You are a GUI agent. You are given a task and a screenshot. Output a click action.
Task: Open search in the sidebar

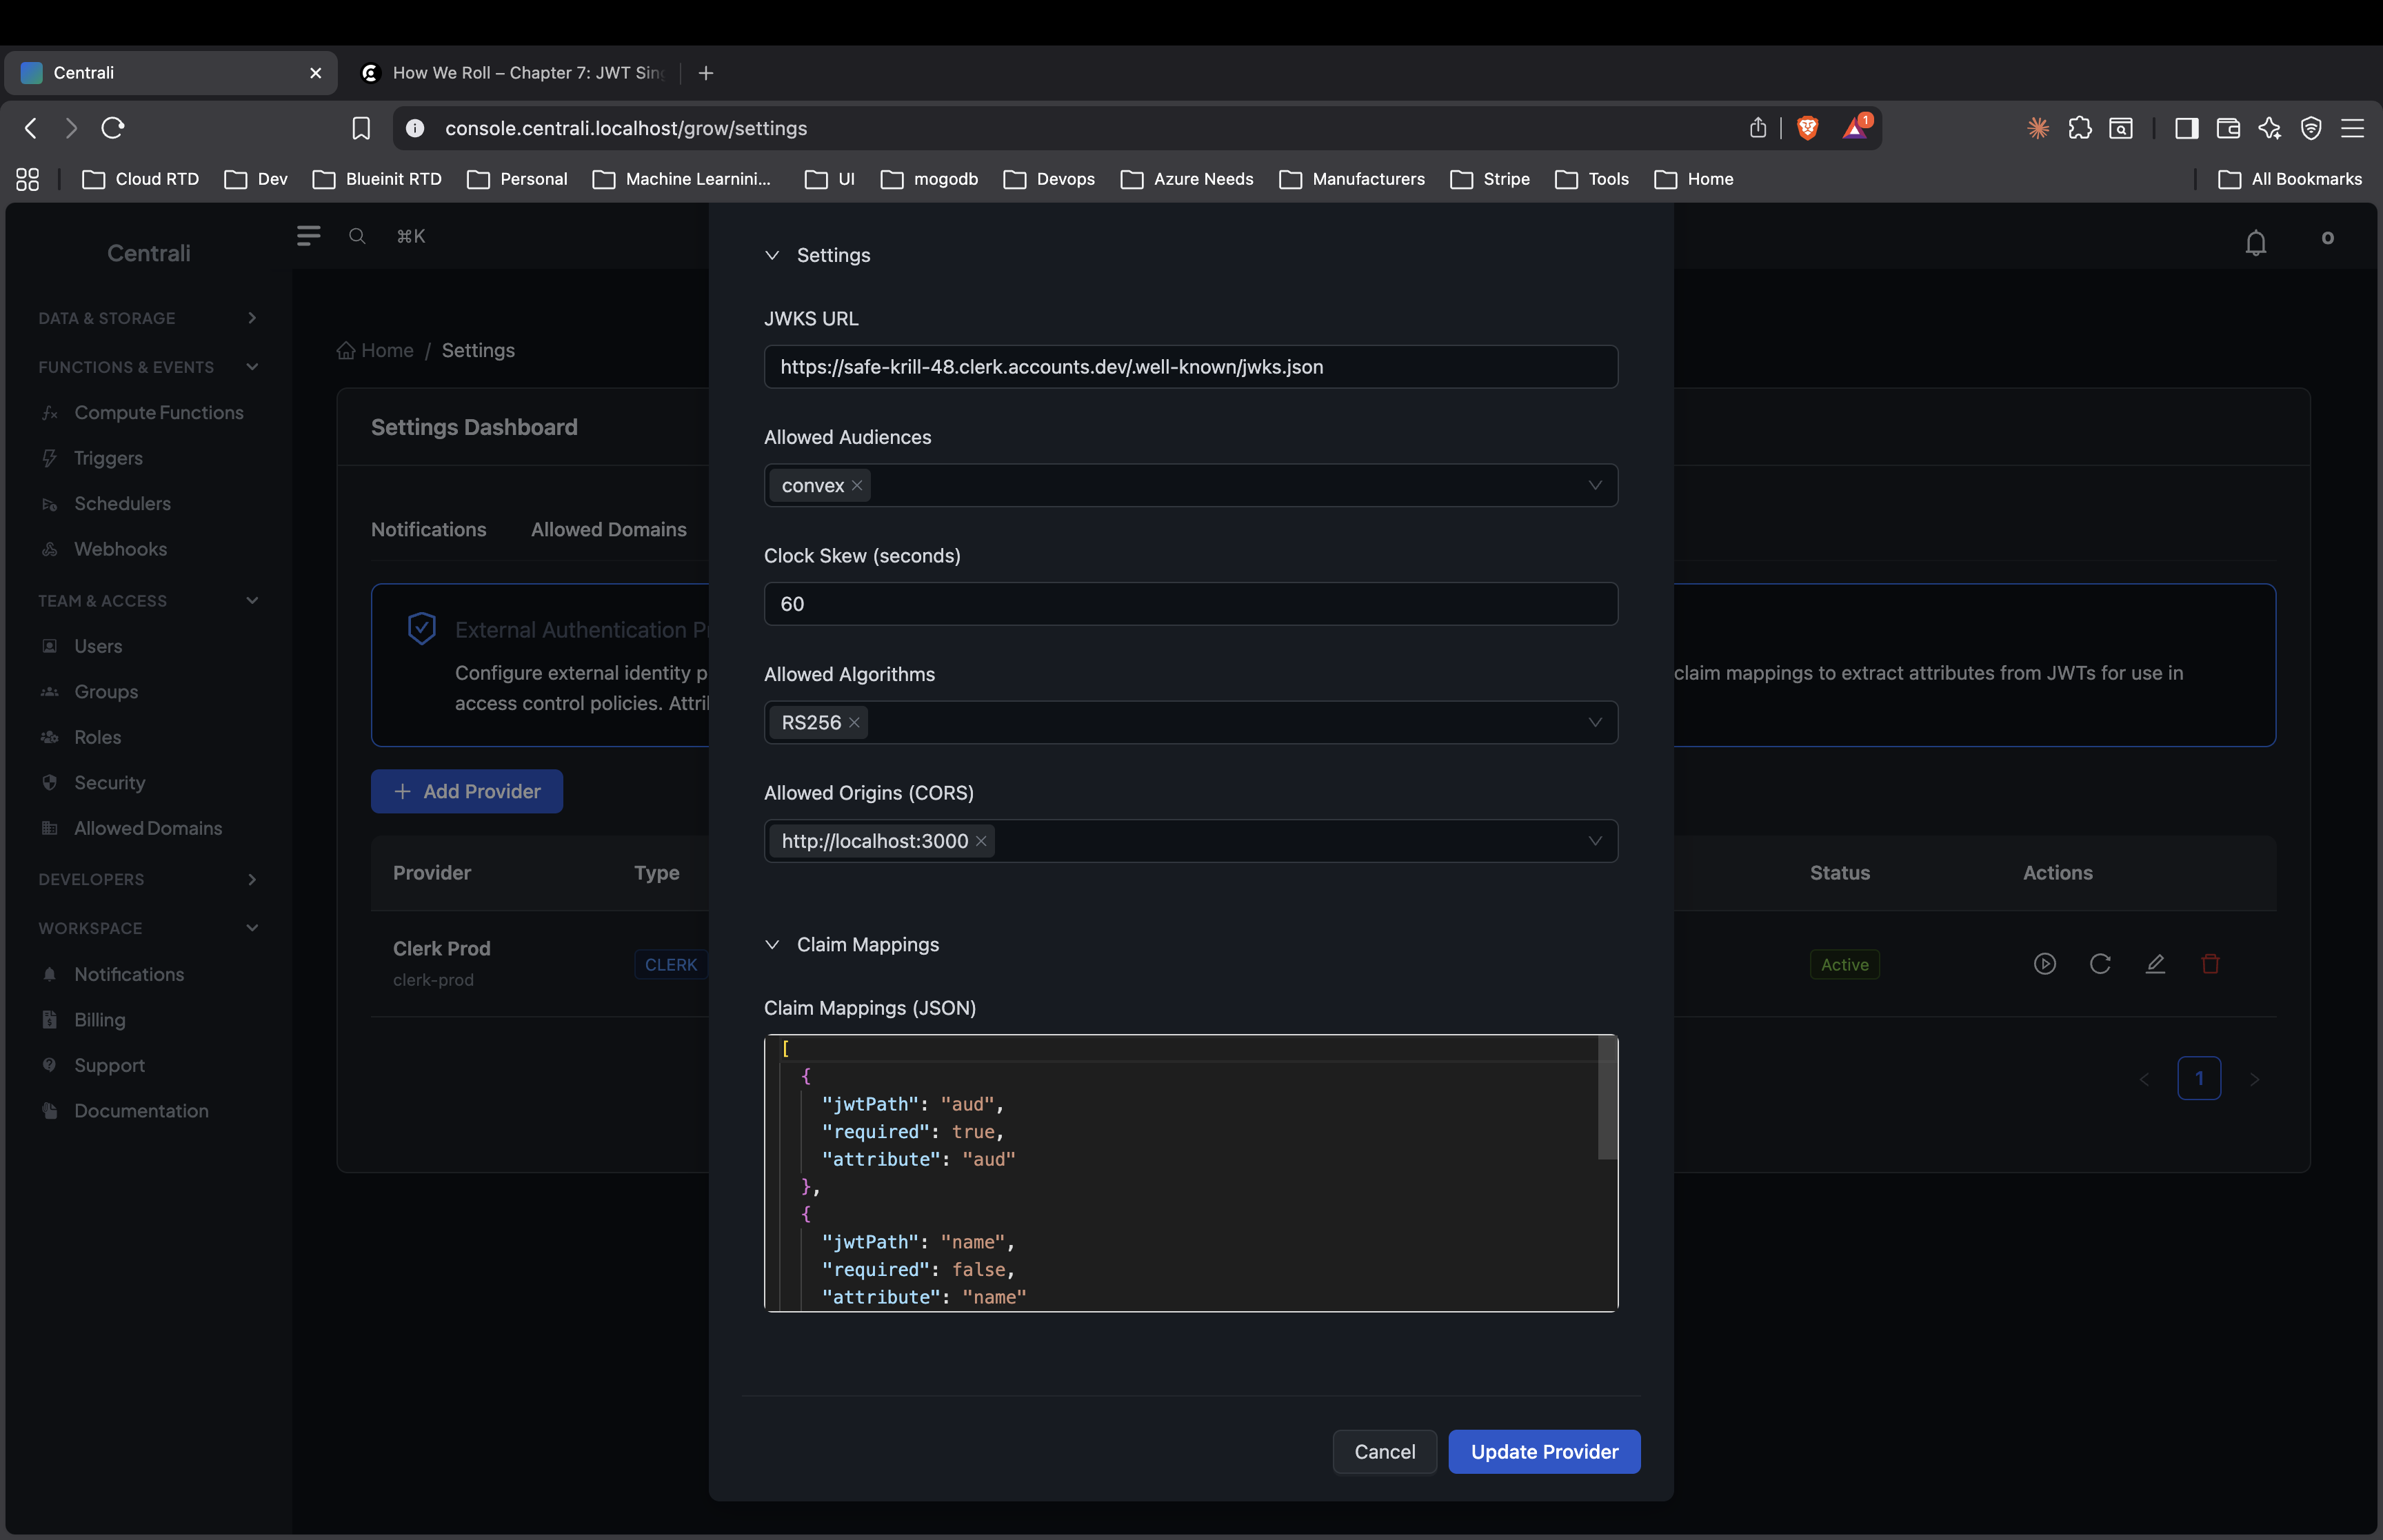[358, 236]
